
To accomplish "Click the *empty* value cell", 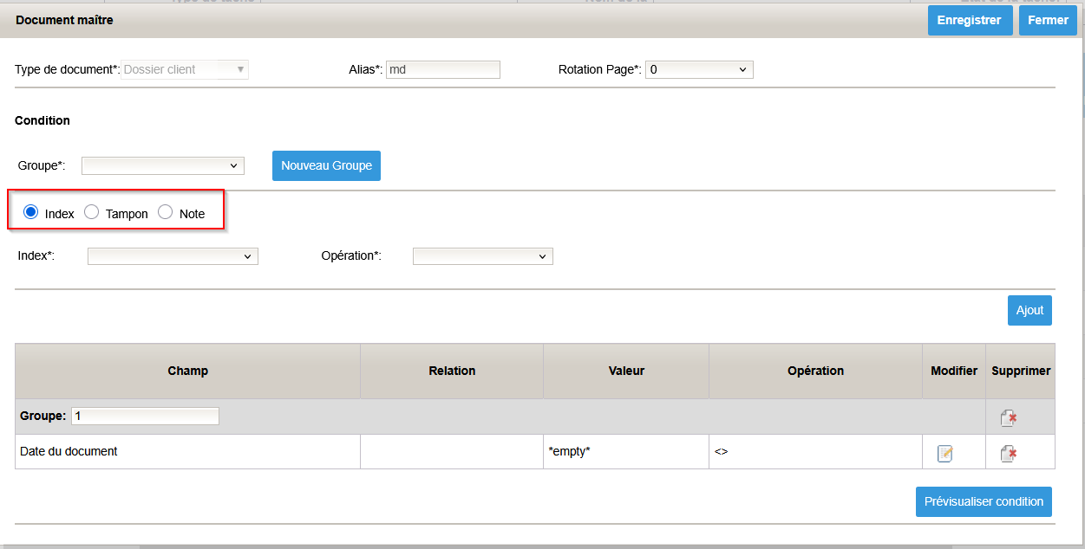I will click(625, 451).
